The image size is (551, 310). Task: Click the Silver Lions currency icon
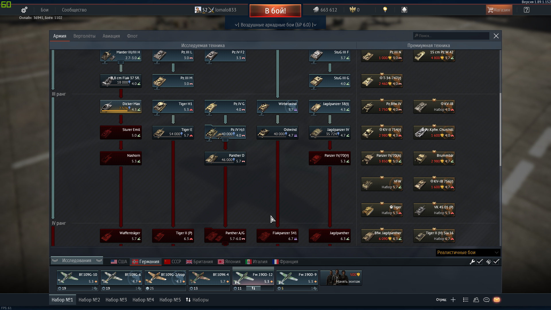click(316, 10)
